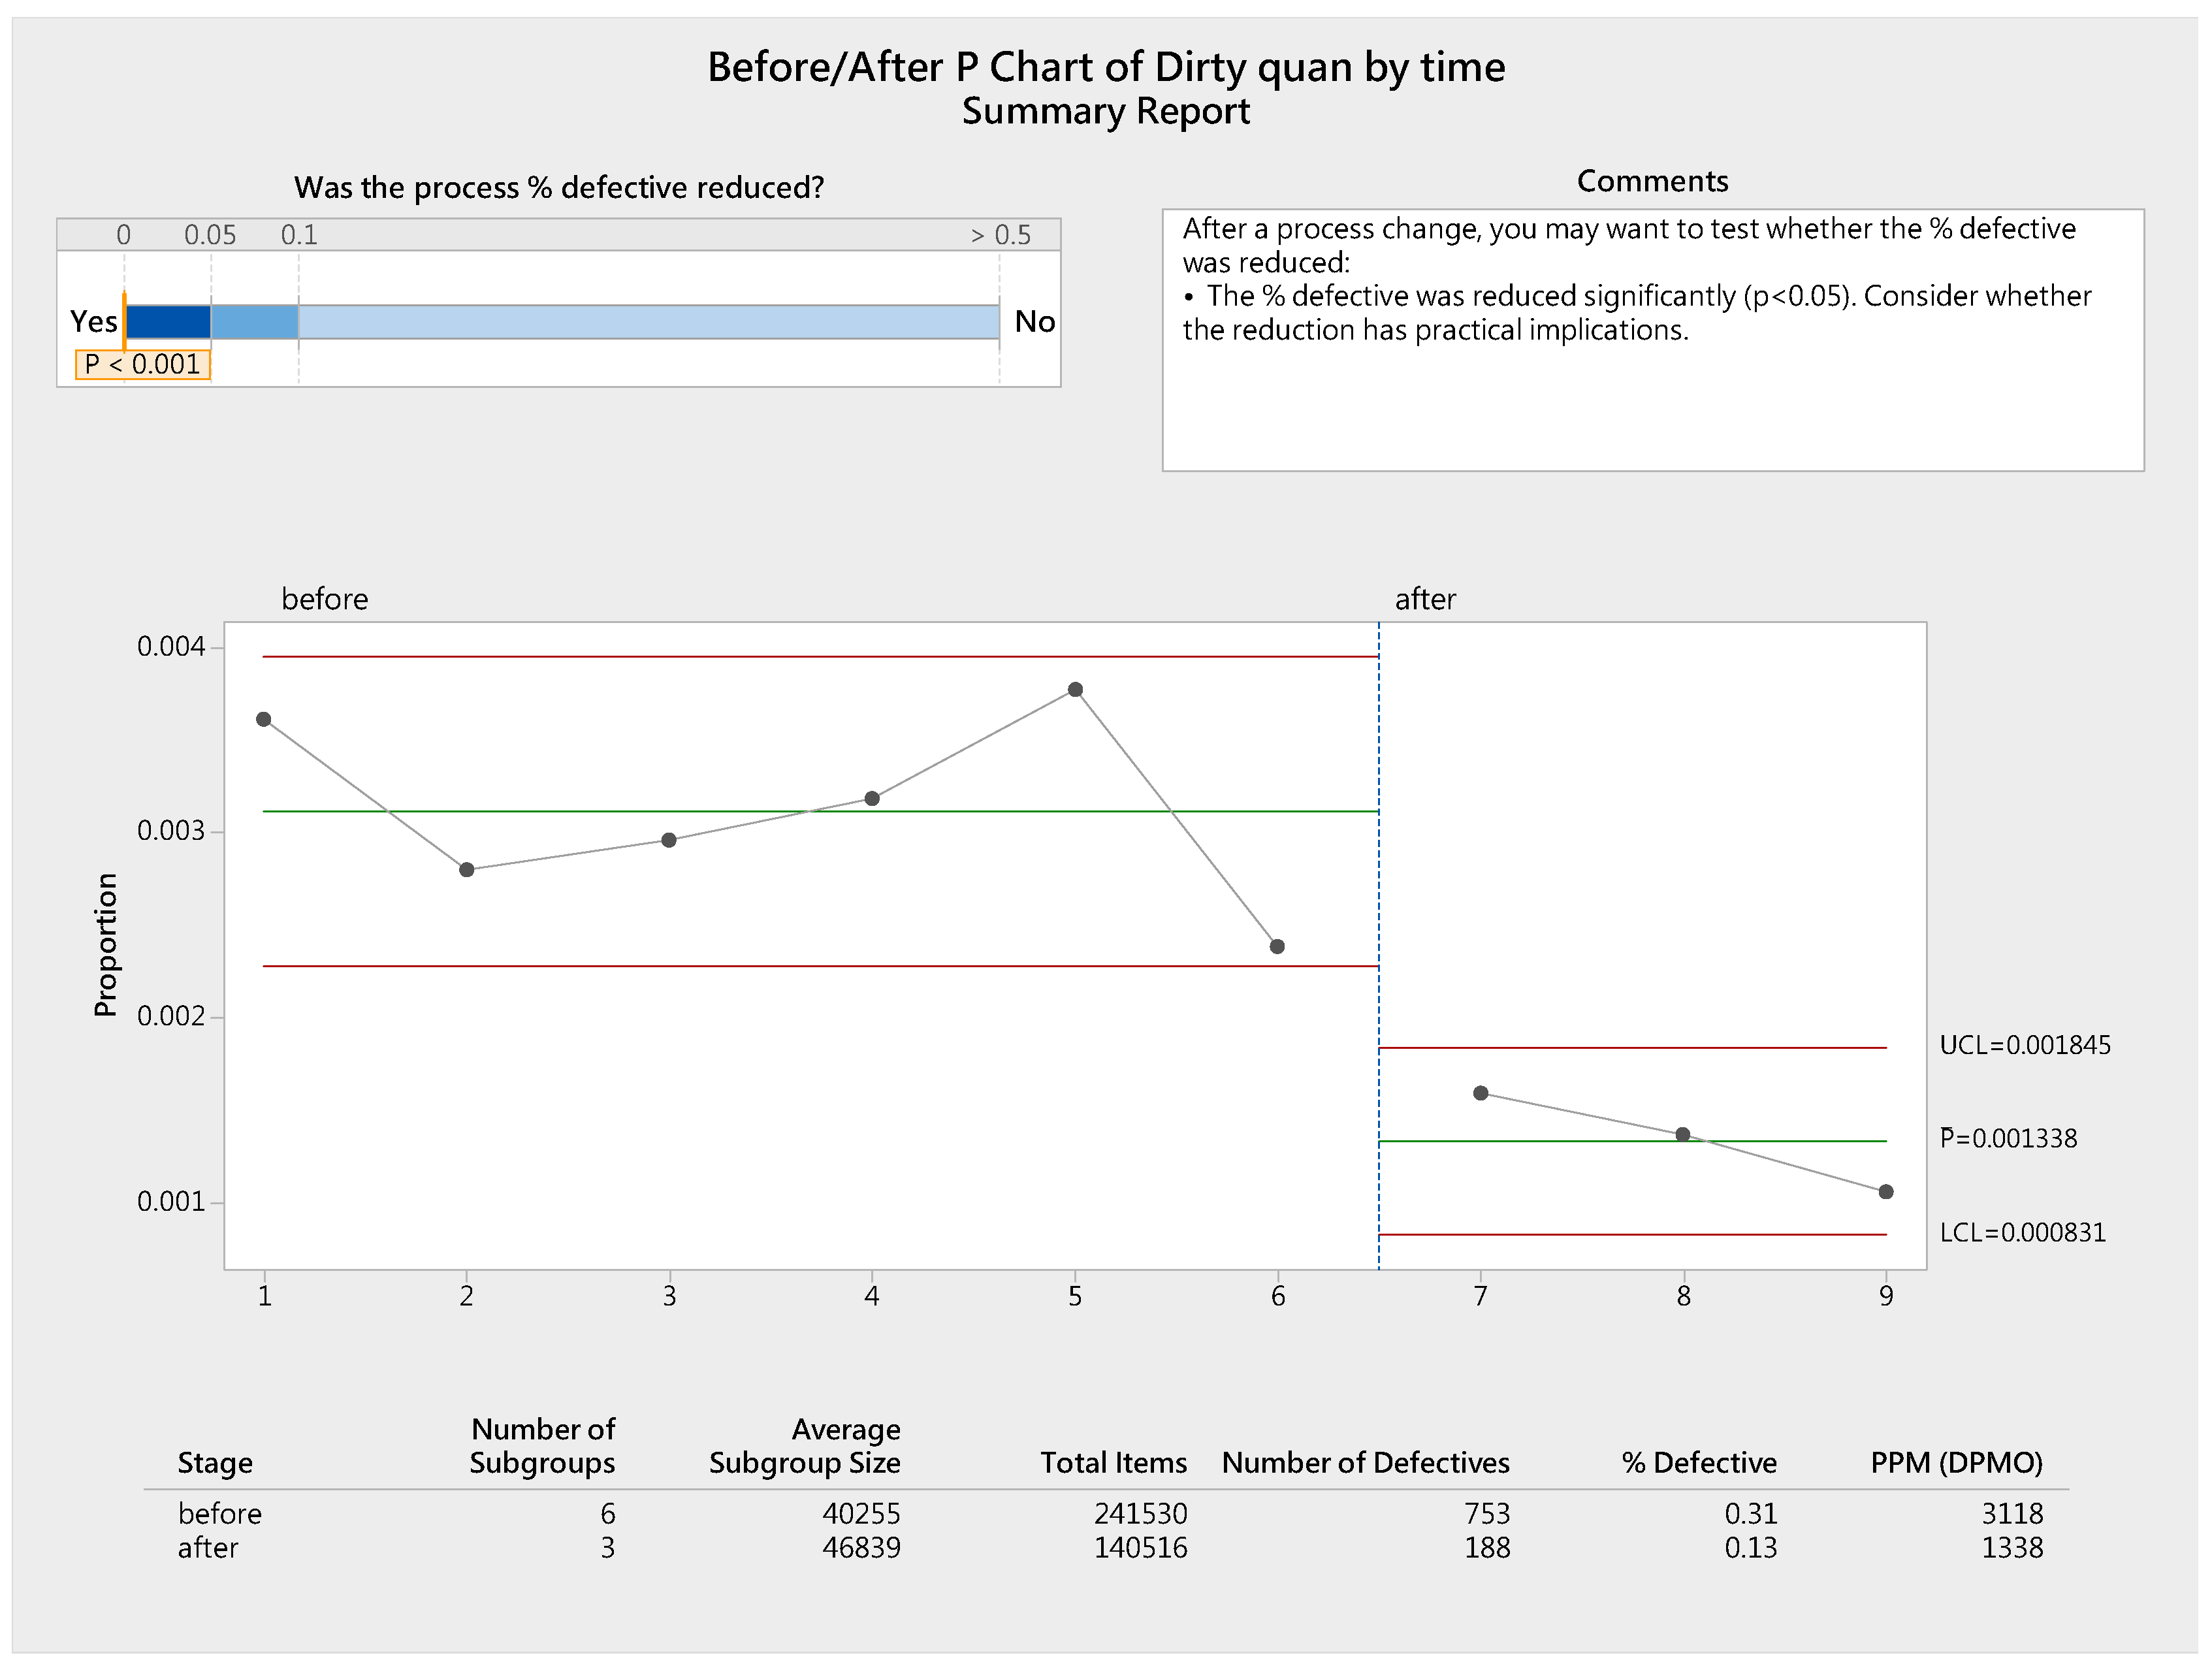Click the dark blue significance bar segment
This screenshot has height=1666, width=2212.
(x=168, y=322)
